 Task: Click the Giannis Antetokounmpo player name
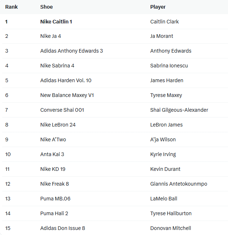(179, 184)
